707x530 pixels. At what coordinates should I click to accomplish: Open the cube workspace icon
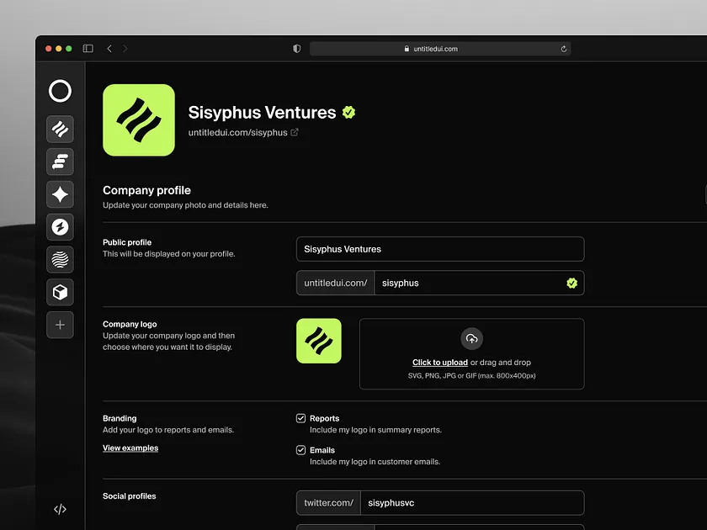(x=60, y=292)
